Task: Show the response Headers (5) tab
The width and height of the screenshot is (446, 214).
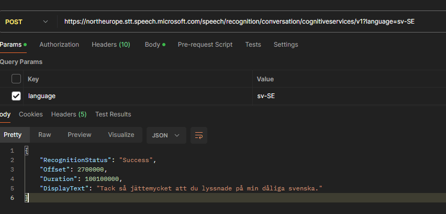Action: 69,114
